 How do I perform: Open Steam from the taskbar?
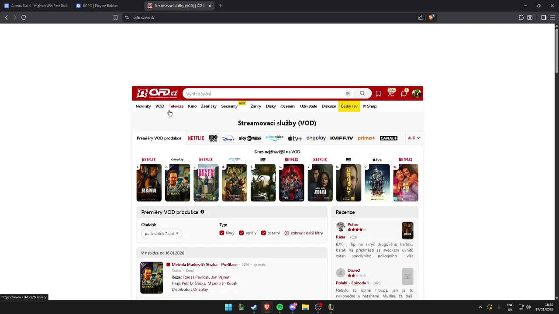coord(254,307)
